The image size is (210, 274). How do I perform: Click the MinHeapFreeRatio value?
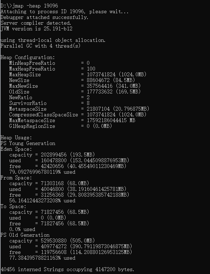coord(88,63)
